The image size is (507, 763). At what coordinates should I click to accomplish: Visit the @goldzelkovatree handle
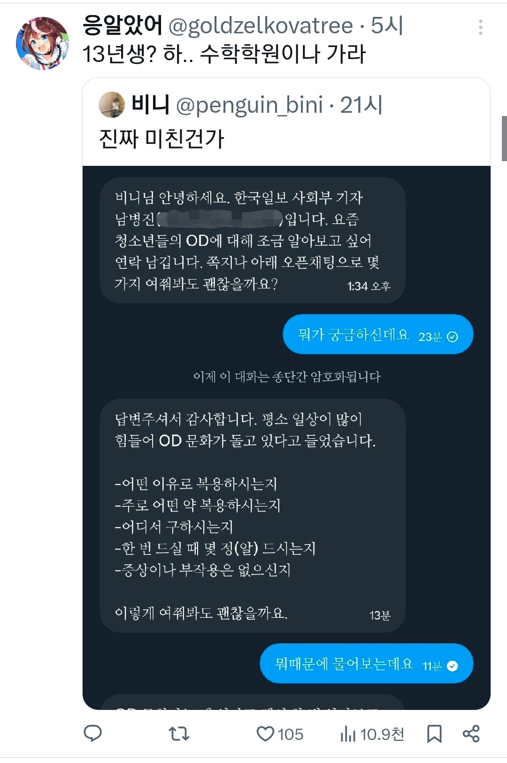[261, 26]
